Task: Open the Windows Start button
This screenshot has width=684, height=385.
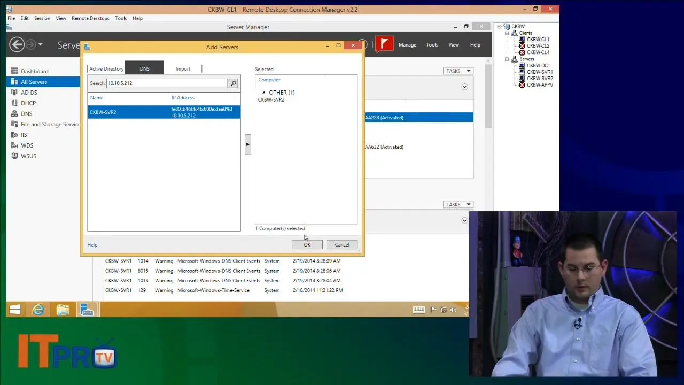Action: tap(15, 310)
